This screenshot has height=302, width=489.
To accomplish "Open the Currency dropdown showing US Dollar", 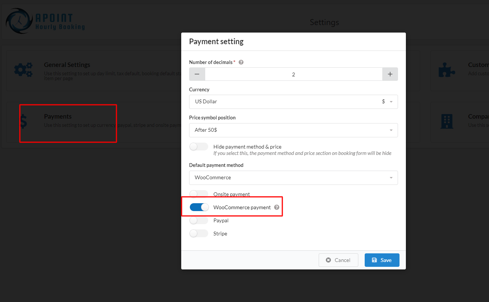I will coord(294,102).
